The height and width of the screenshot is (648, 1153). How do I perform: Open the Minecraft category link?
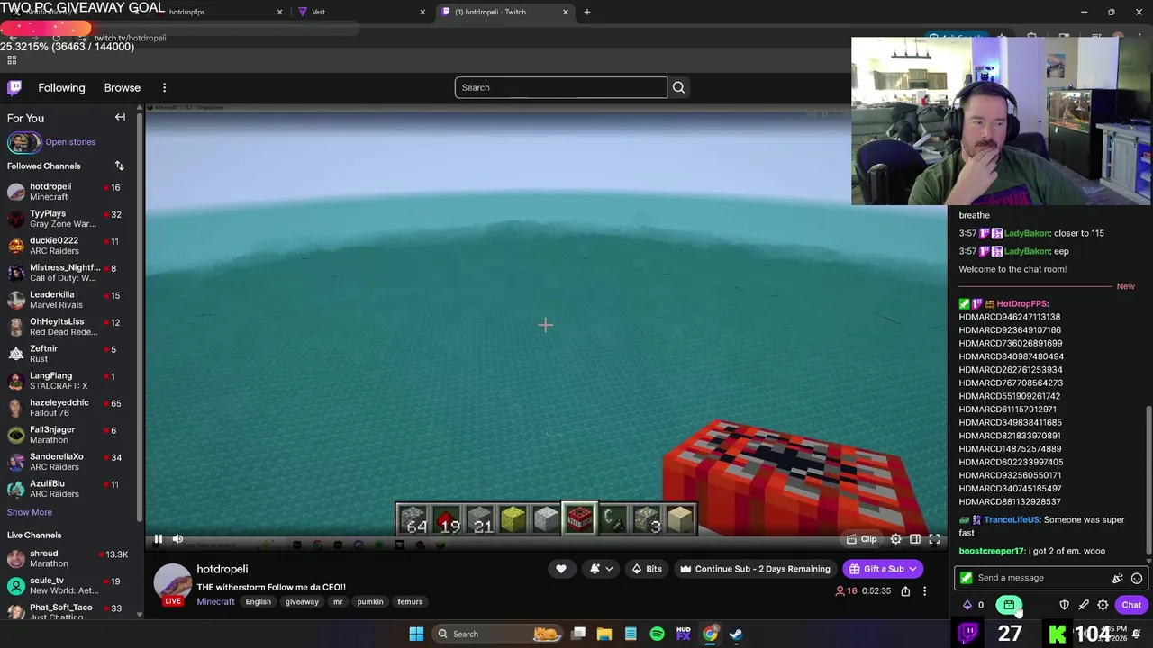(215, 601)
